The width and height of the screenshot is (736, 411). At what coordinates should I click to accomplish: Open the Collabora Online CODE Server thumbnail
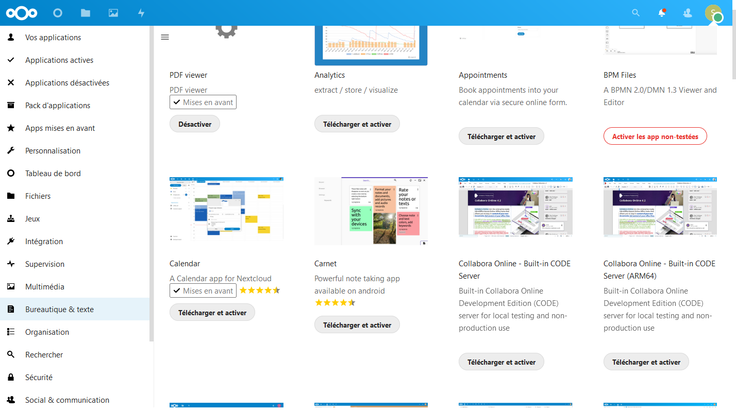click(515, 207)
